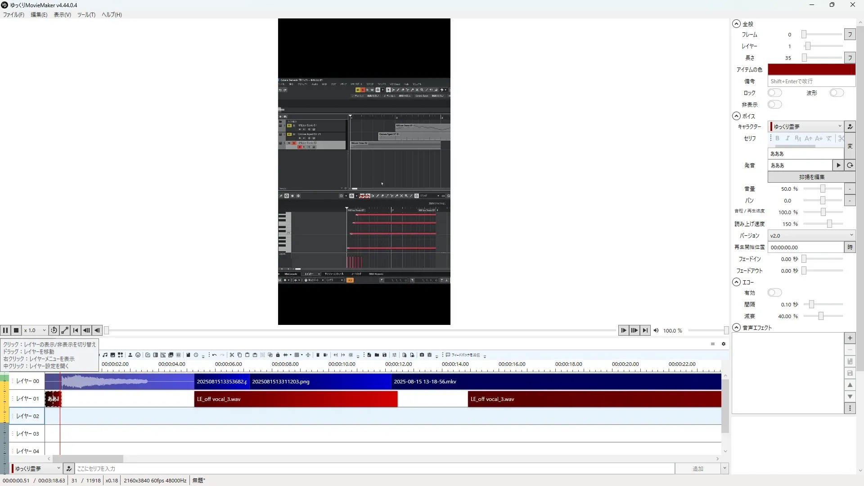Viewport: 864px width, 486px height.
Task: Toggle the 波形 waveform switch
Action: click(x=837, y=93)
